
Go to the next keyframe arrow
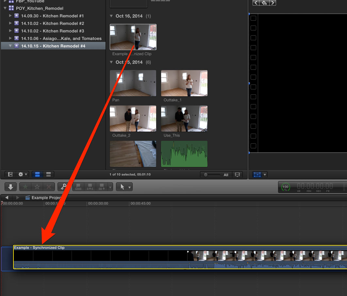click(x=273, y=3)
